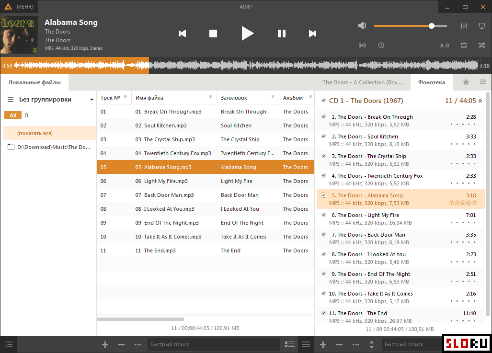Add files to the playlist
The image size is (492, 353).
[x=323, y=344]
